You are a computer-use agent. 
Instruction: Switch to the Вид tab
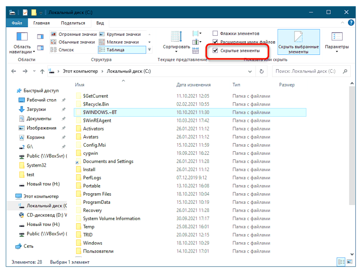pos(100,23)
